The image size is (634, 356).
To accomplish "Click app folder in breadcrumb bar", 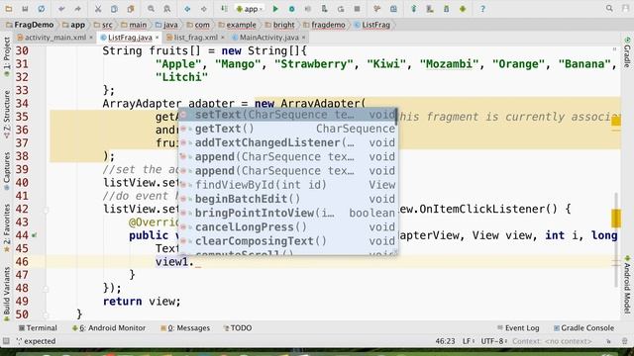I will [x=74, y=25].
